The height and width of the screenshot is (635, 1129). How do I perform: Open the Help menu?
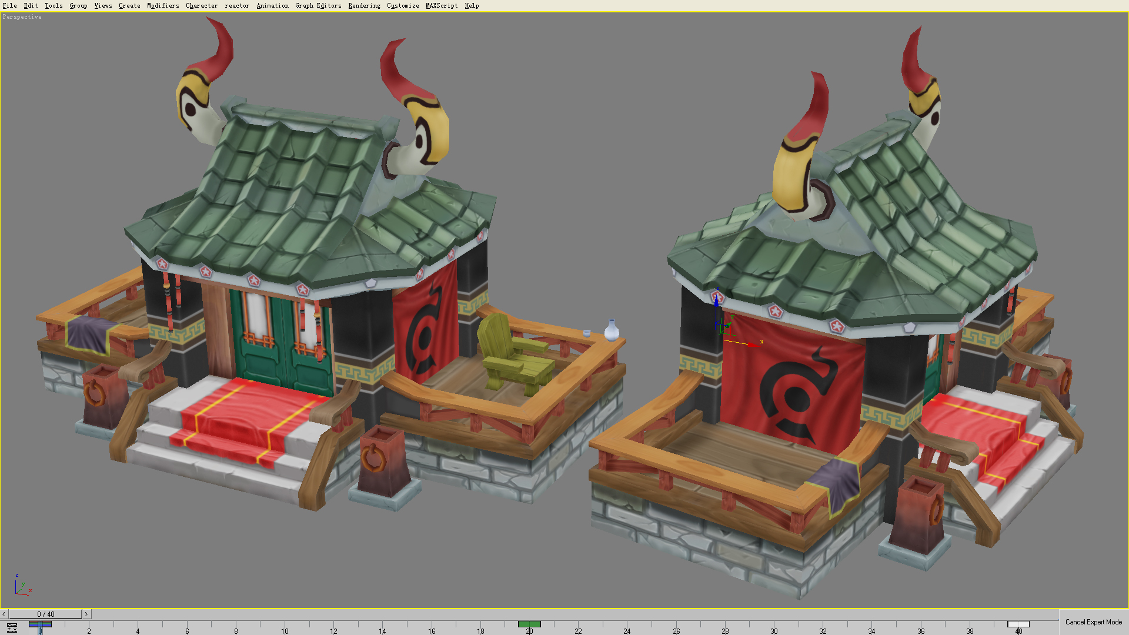(472, 6)
